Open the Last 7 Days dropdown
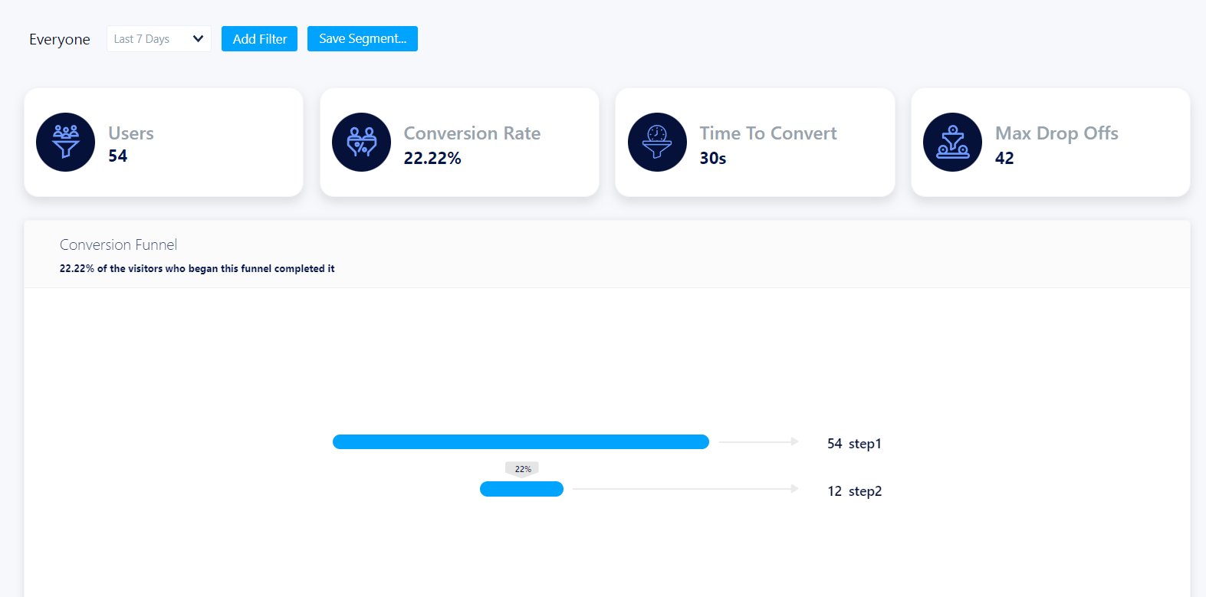Screen dimensions: 1206x597 click(x=159, y=39)
